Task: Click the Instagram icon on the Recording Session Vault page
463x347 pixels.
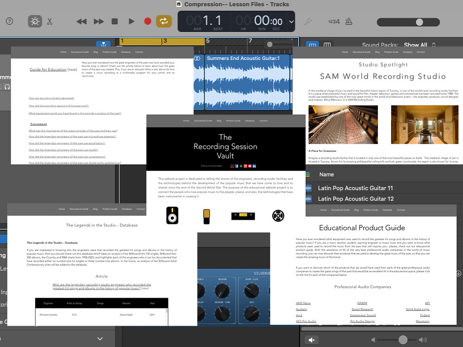Action: point(232,166)
